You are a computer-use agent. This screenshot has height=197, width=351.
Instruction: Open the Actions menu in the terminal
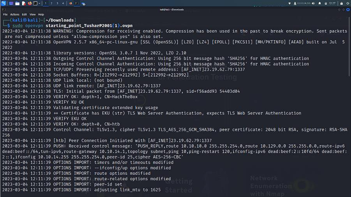[15, 14]
